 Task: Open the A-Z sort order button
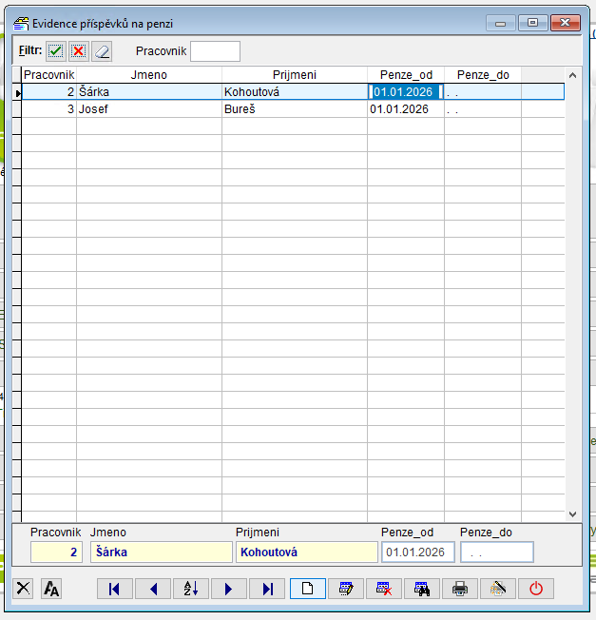click(190, 589)
